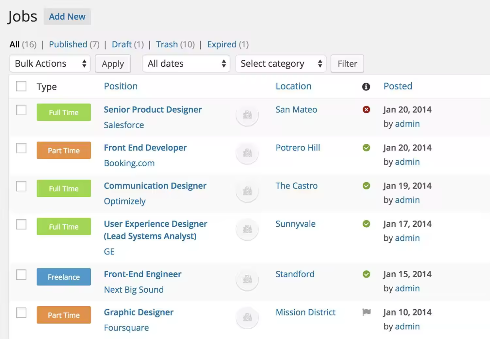This screenshot has height=339, width=490.
Task: Click the green check status icon for Front End Developer
Action: click(x=366, y=148)
